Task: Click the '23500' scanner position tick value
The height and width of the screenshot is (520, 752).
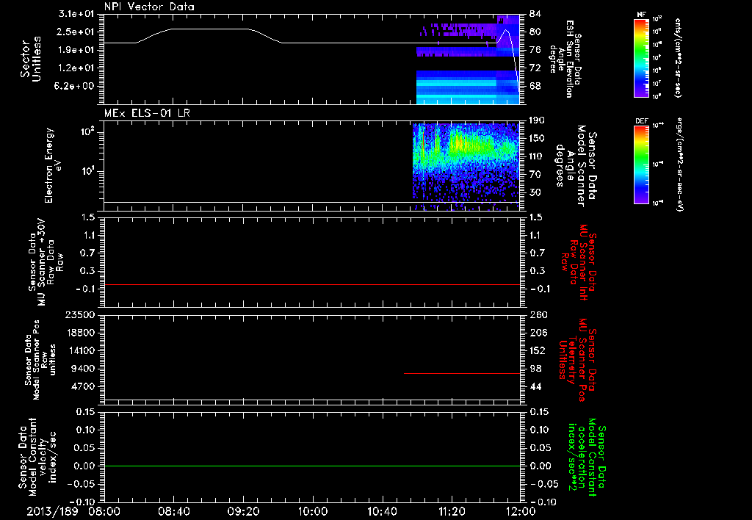Action: coord(79,314)
